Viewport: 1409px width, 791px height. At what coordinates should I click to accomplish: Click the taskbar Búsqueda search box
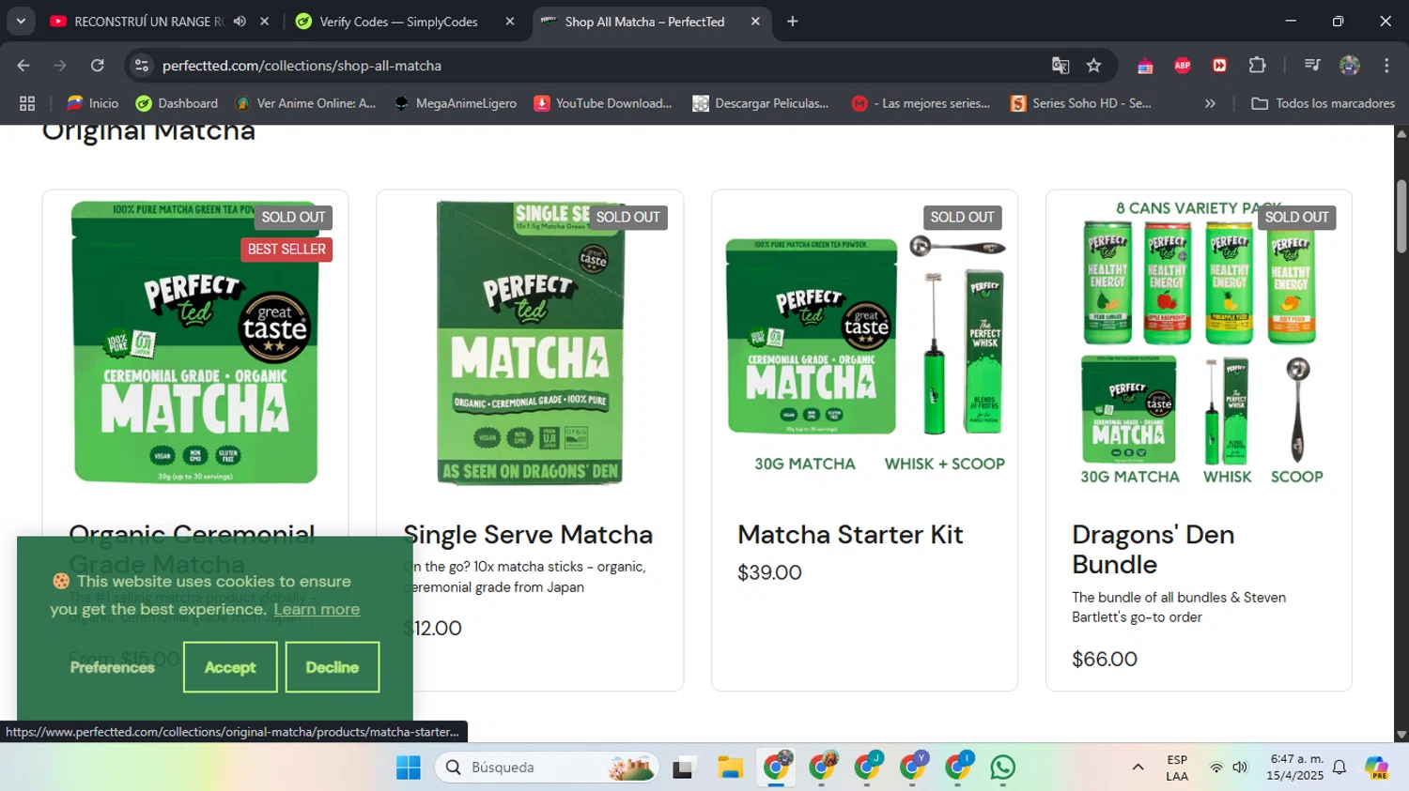coord(549,768)
